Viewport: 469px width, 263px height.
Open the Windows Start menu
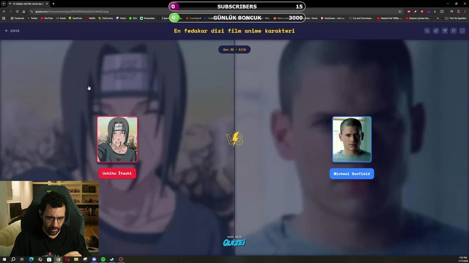coord(4,259)
